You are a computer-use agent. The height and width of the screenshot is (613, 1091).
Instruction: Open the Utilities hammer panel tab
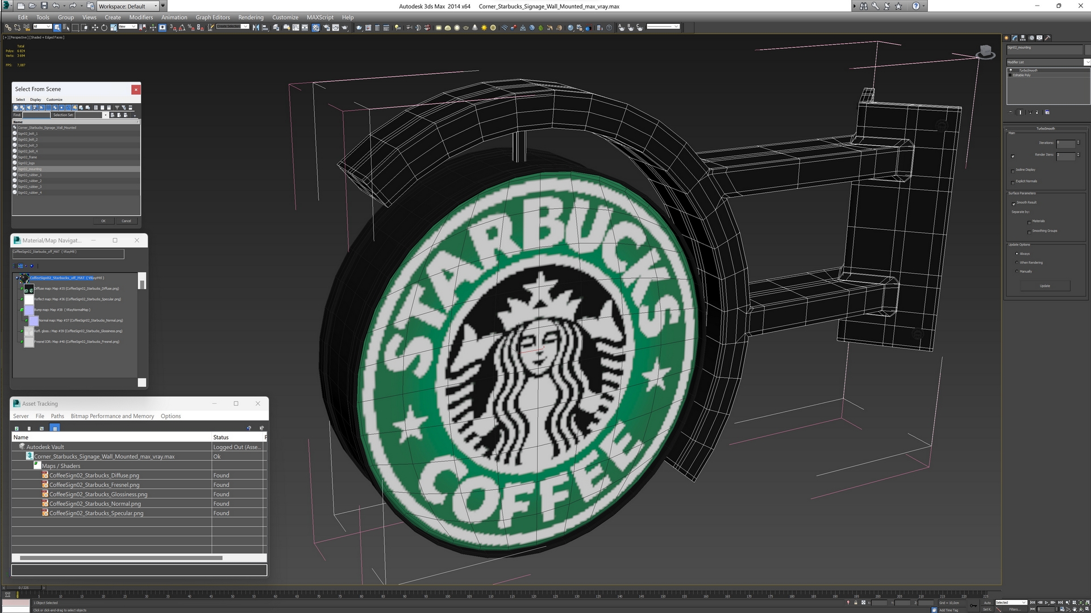tap(1047, 38)
